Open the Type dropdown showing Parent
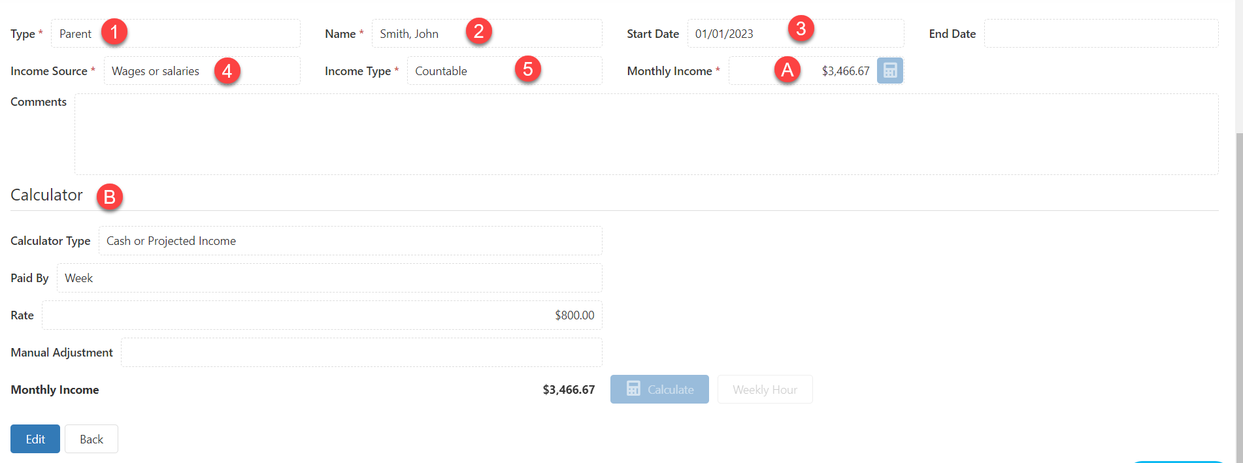This screenshot has width=1243, height=463. click(176, 33)
